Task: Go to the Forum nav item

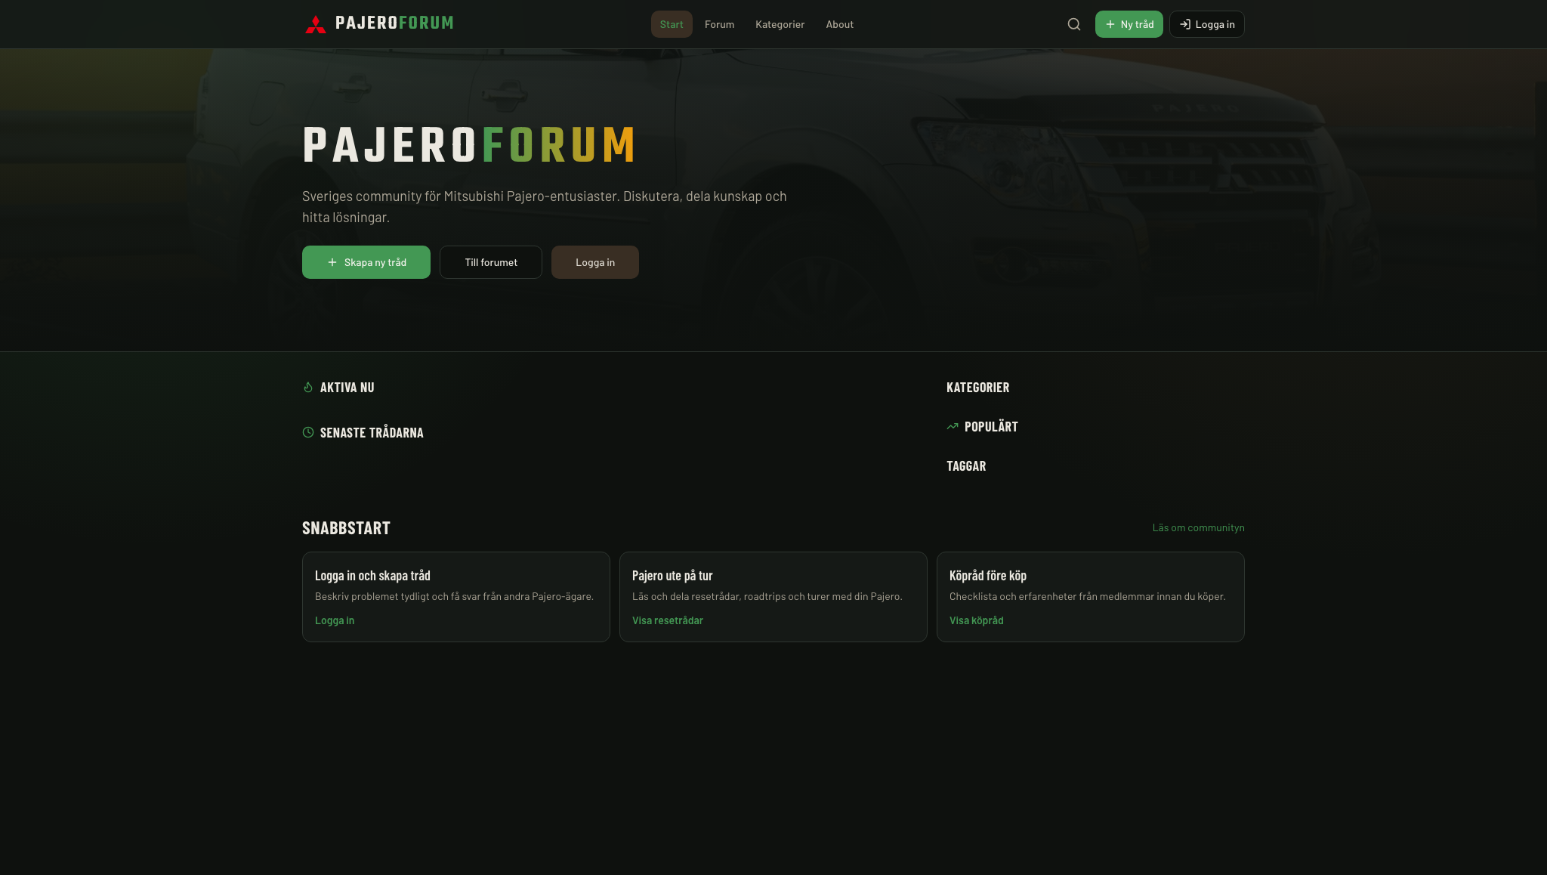Action: coord(719,24)
